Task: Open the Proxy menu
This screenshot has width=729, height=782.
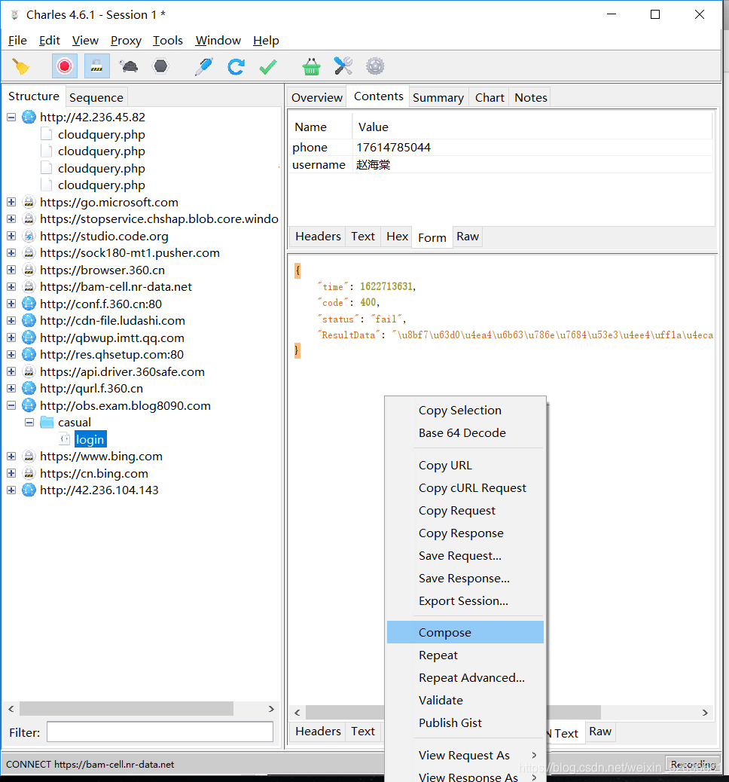Action: (126, 41)
